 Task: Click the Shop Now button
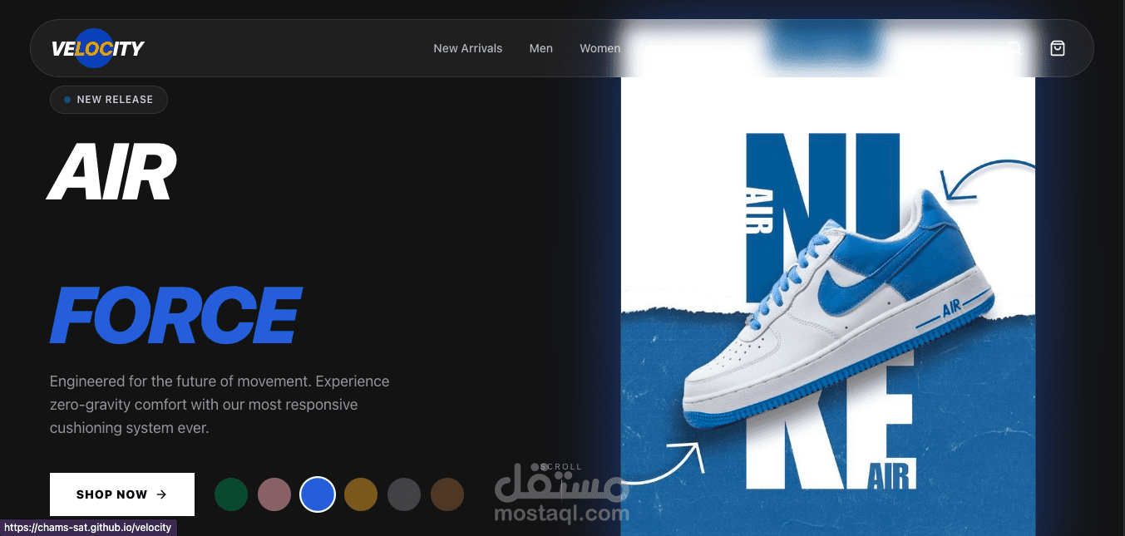(122, 494)
